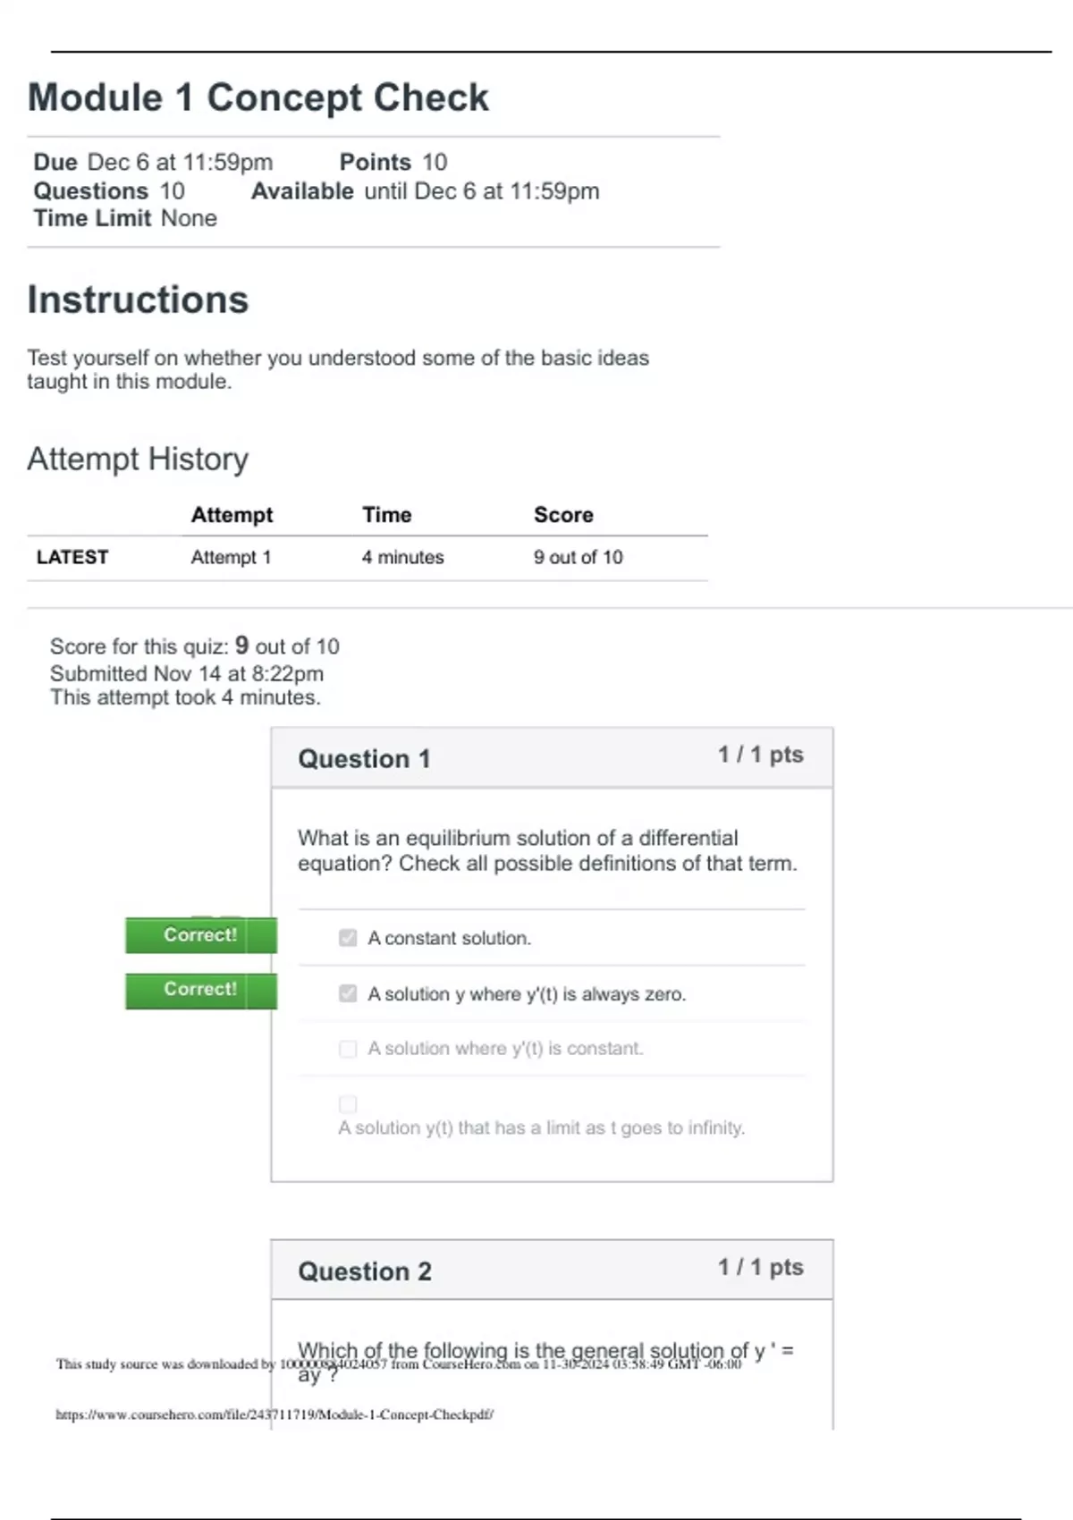Click the '4 minutes' time cell
Screen dimensions: 1073x1520
402,557
